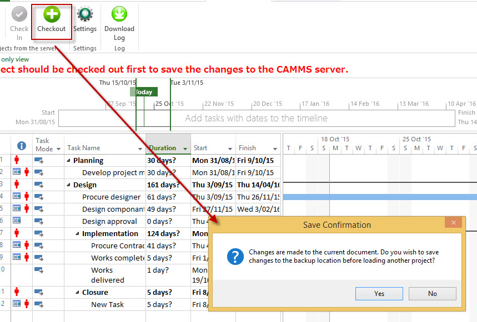The height and width of the screenshot is (322, 477).
Task: Click task mode icon for Works delivered
Action: click(x=39, y=270)
